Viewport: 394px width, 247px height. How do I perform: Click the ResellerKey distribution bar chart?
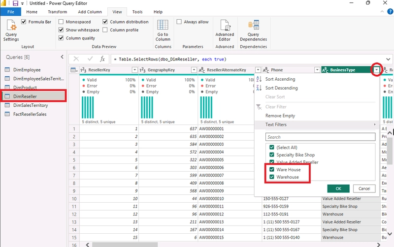(x=88, y=107)
